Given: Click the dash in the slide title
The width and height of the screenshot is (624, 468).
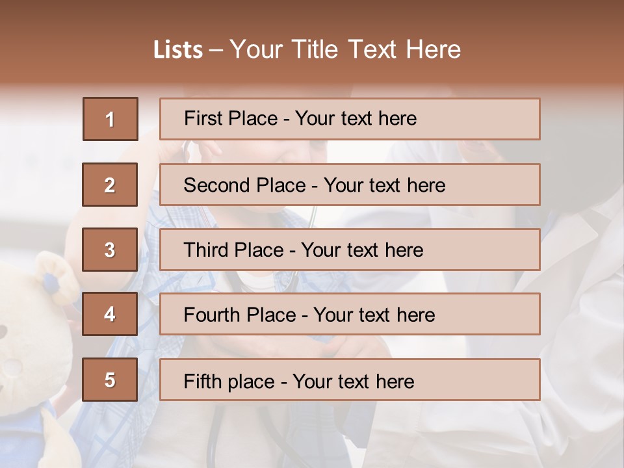Looking at the screenshot, I should click(x=216, y=51).
